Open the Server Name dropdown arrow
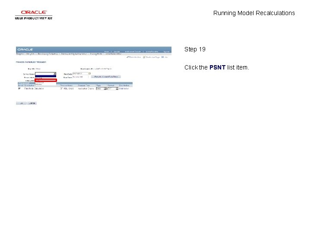This screenshot has height=233, width=311. coord(55,74)
